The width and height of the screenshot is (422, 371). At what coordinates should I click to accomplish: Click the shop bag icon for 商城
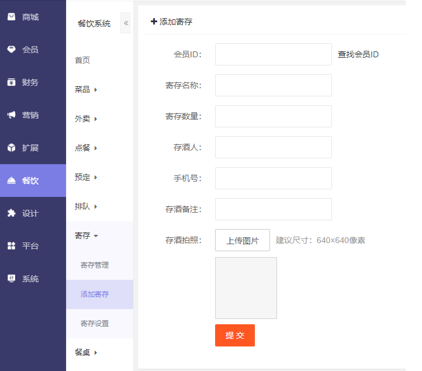[x=11, y=17]
